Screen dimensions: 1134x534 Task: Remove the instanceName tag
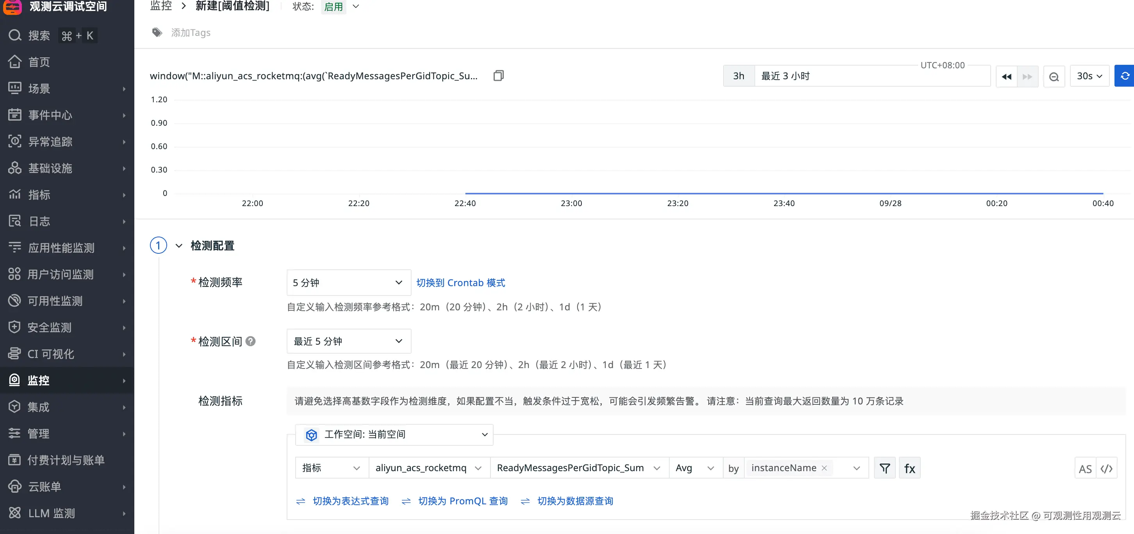click(824, 468)
